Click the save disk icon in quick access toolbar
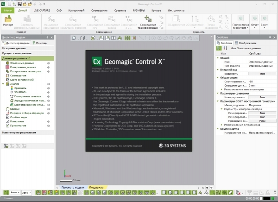 (x=19, y=4)
